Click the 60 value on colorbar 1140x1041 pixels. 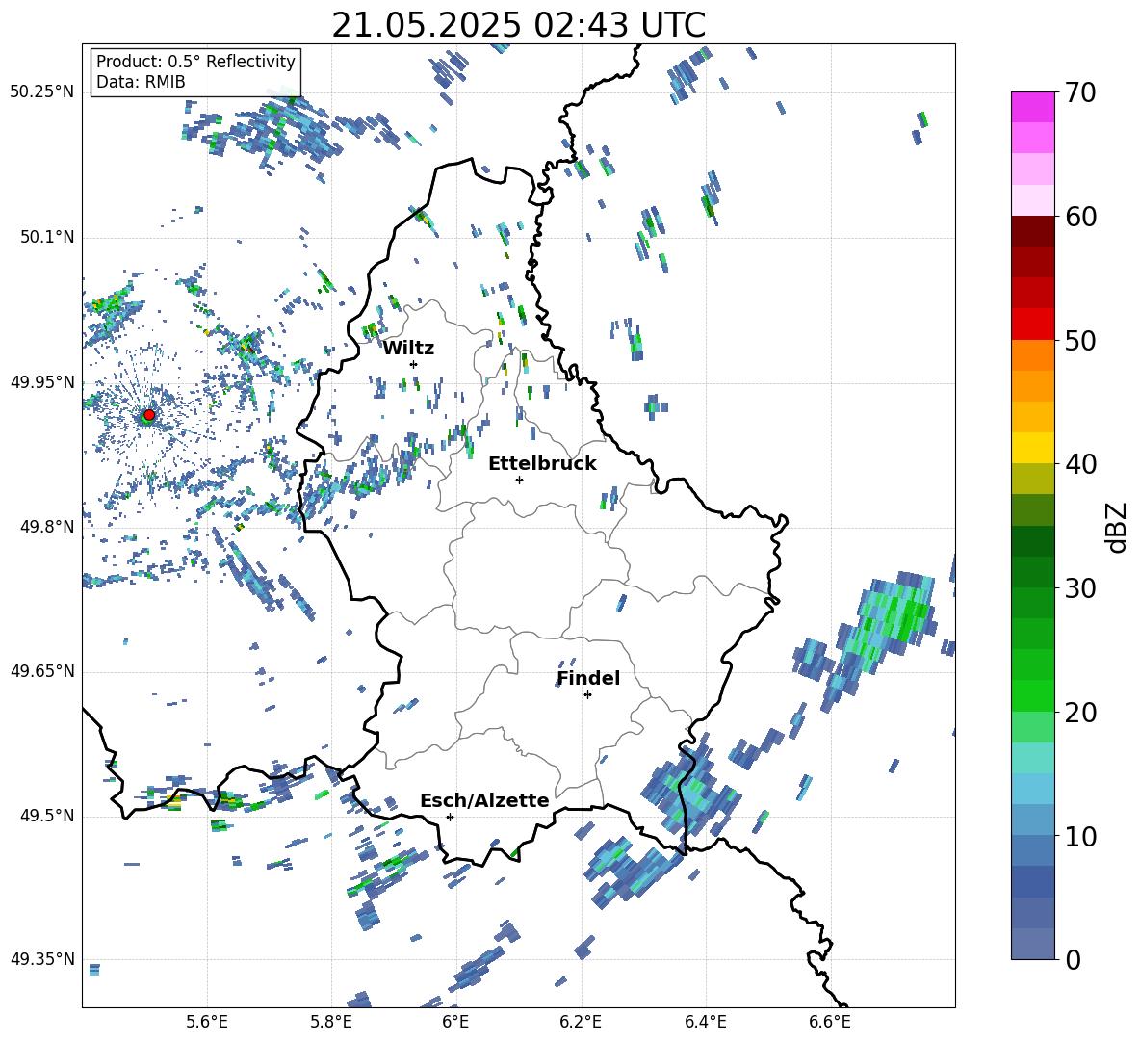[1079, 217]
